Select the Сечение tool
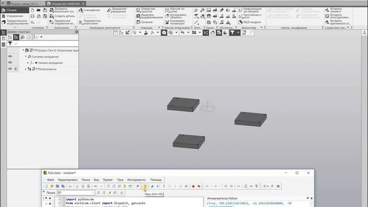368x207 pixels. click(144, 22)
